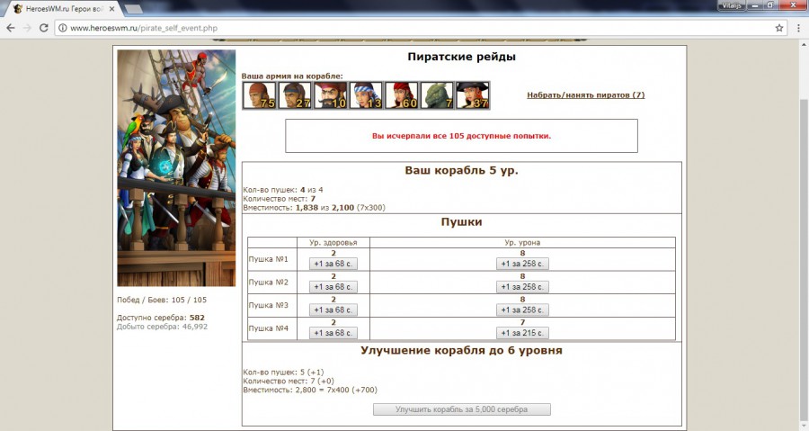The height and width of the screenshot is (431, 809).
Task: Click the pirate unit icon with 27 troops
Action: coord(295,95)
